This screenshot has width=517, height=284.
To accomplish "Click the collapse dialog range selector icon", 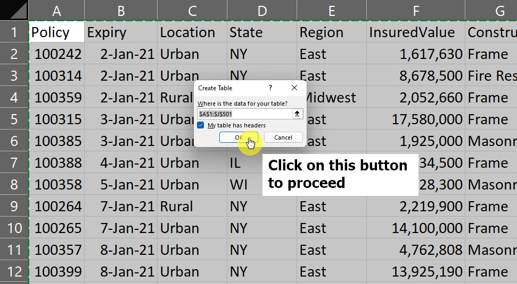I will (297, 114).
